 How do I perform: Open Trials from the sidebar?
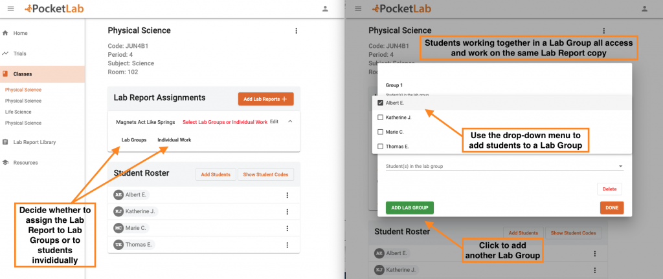pos(19,54)
